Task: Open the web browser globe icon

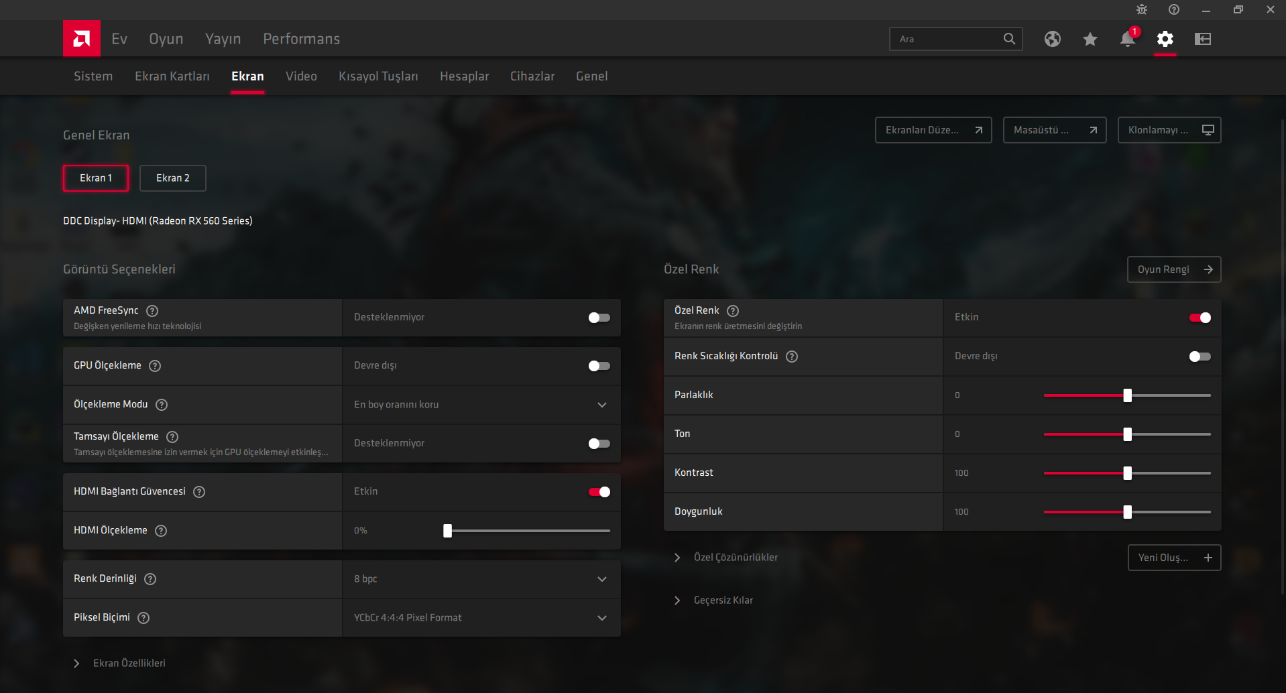Action: pos(1052,39)
